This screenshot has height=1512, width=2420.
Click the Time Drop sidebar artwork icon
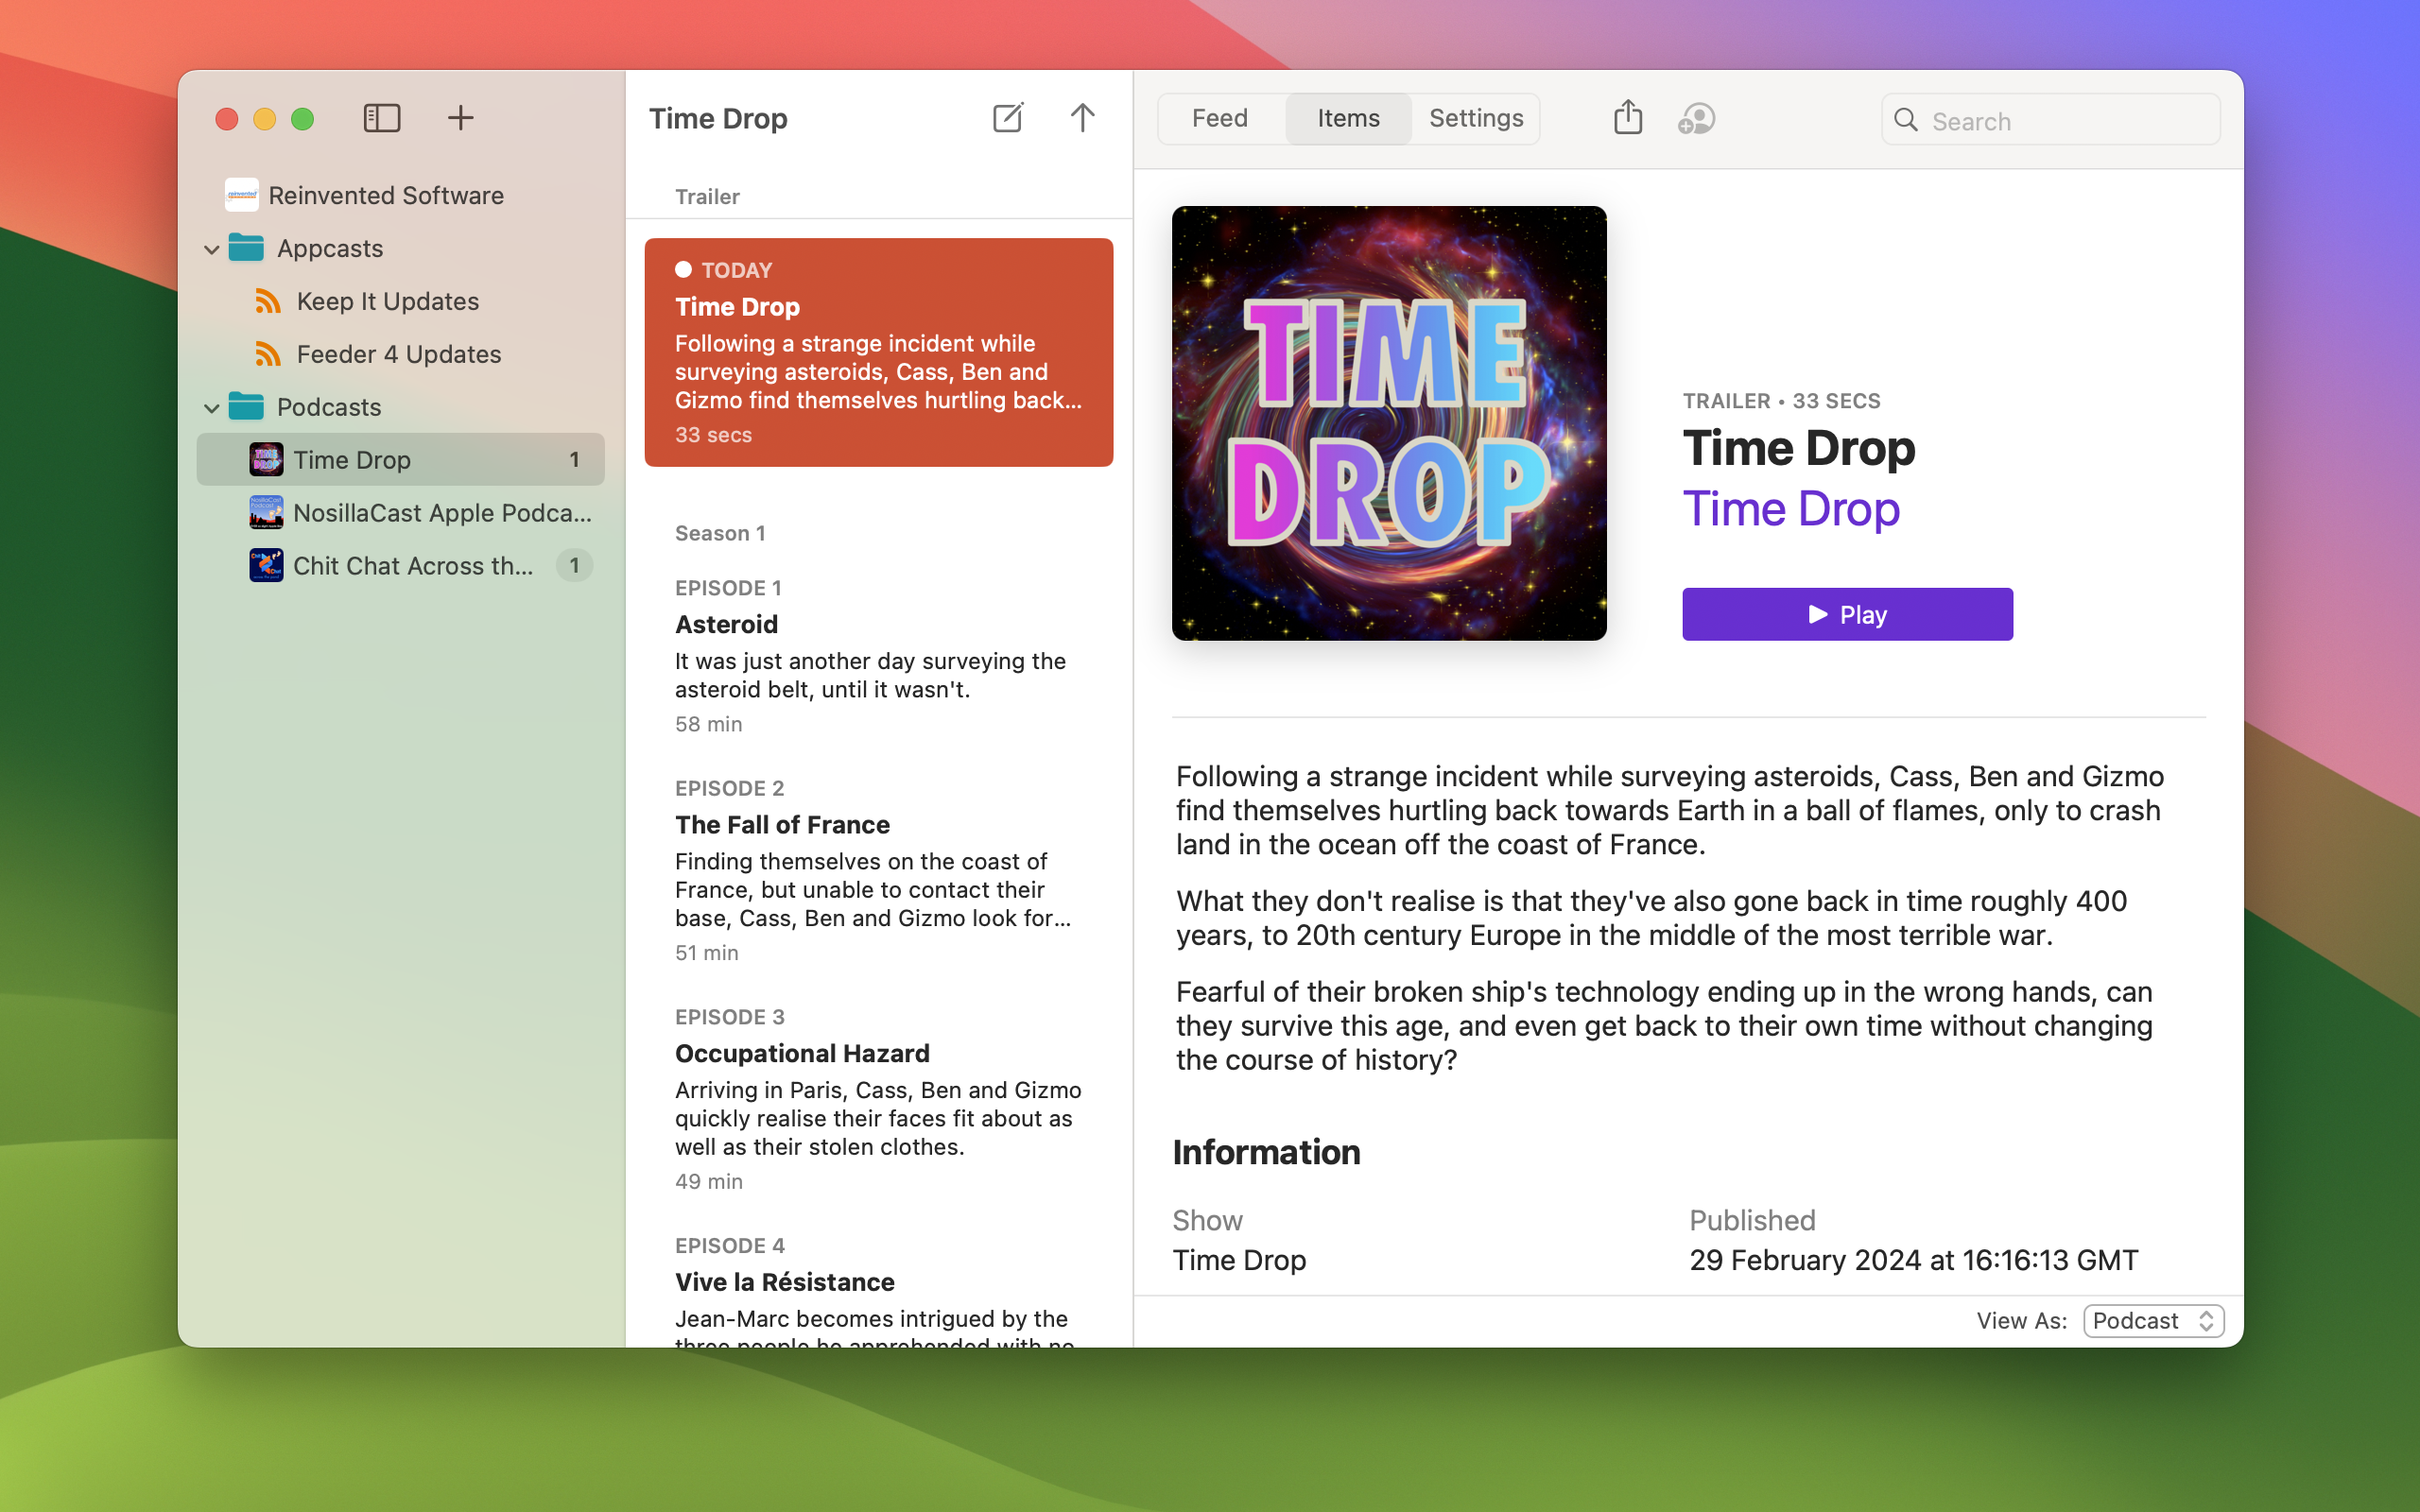coord(266,459)
